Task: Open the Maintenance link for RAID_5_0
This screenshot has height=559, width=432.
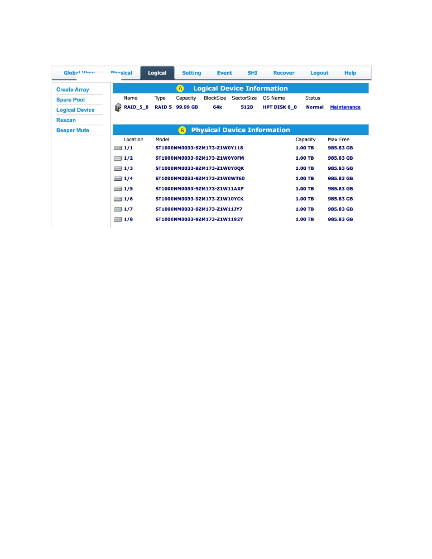Action: pos(345,107)
